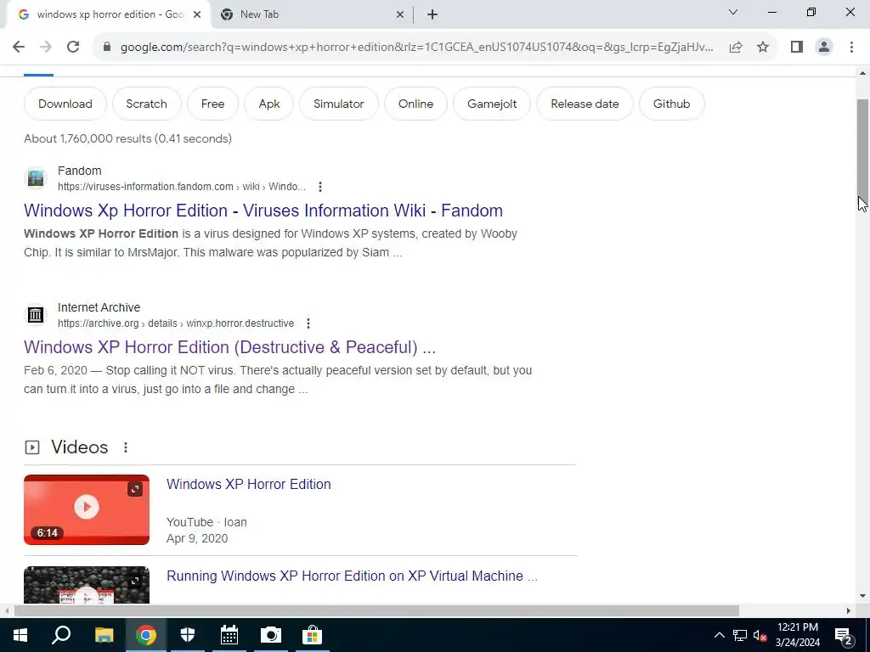Select the Github filter chip
Viewport: 870px width, 652px height.
(x=671, y=104)
